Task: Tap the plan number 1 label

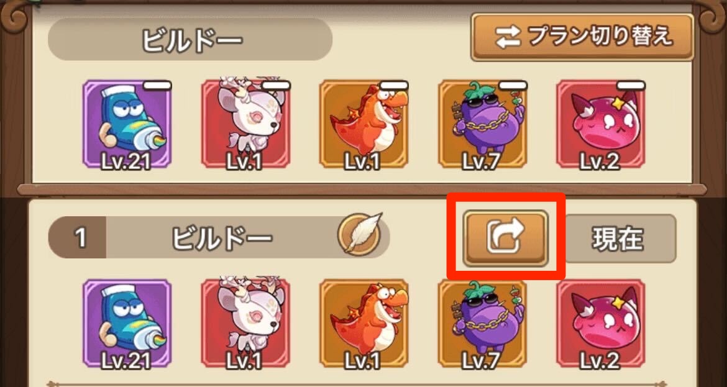Action: click(x=80, y=237)
